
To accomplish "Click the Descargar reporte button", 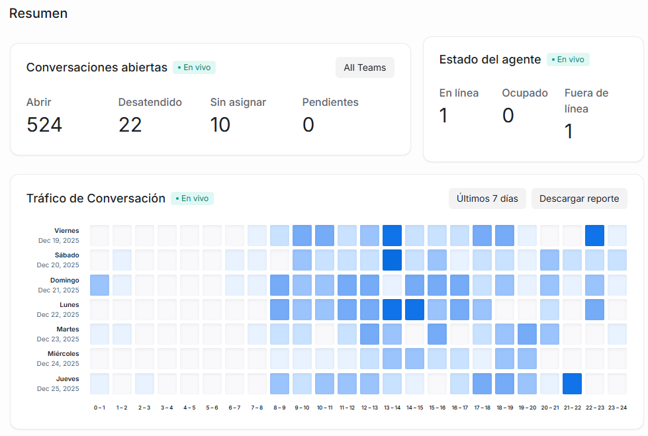I will (579, 198).
